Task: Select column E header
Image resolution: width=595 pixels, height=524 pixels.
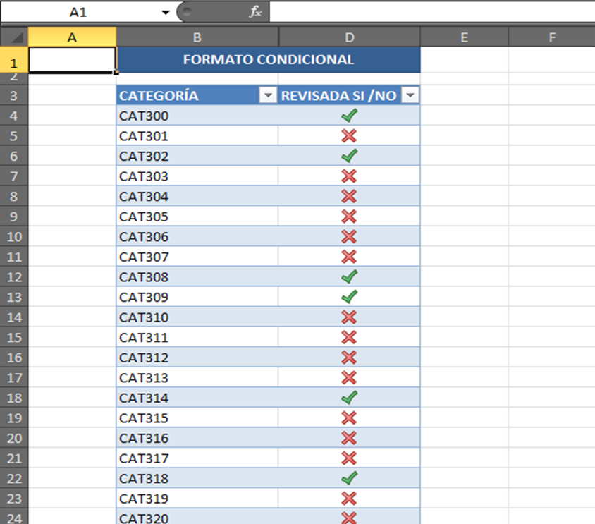Action: click(x=464, y=37)
